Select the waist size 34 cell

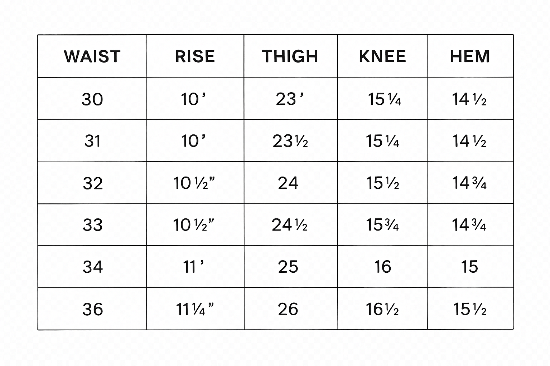(93, 267)
